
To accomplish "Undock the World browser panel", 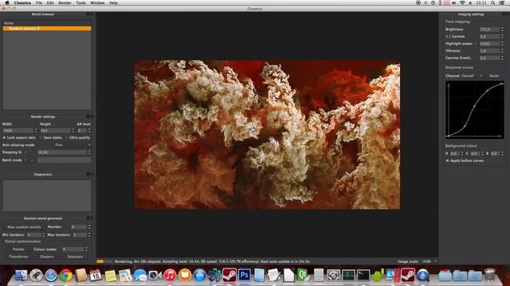I will (88, 14).
